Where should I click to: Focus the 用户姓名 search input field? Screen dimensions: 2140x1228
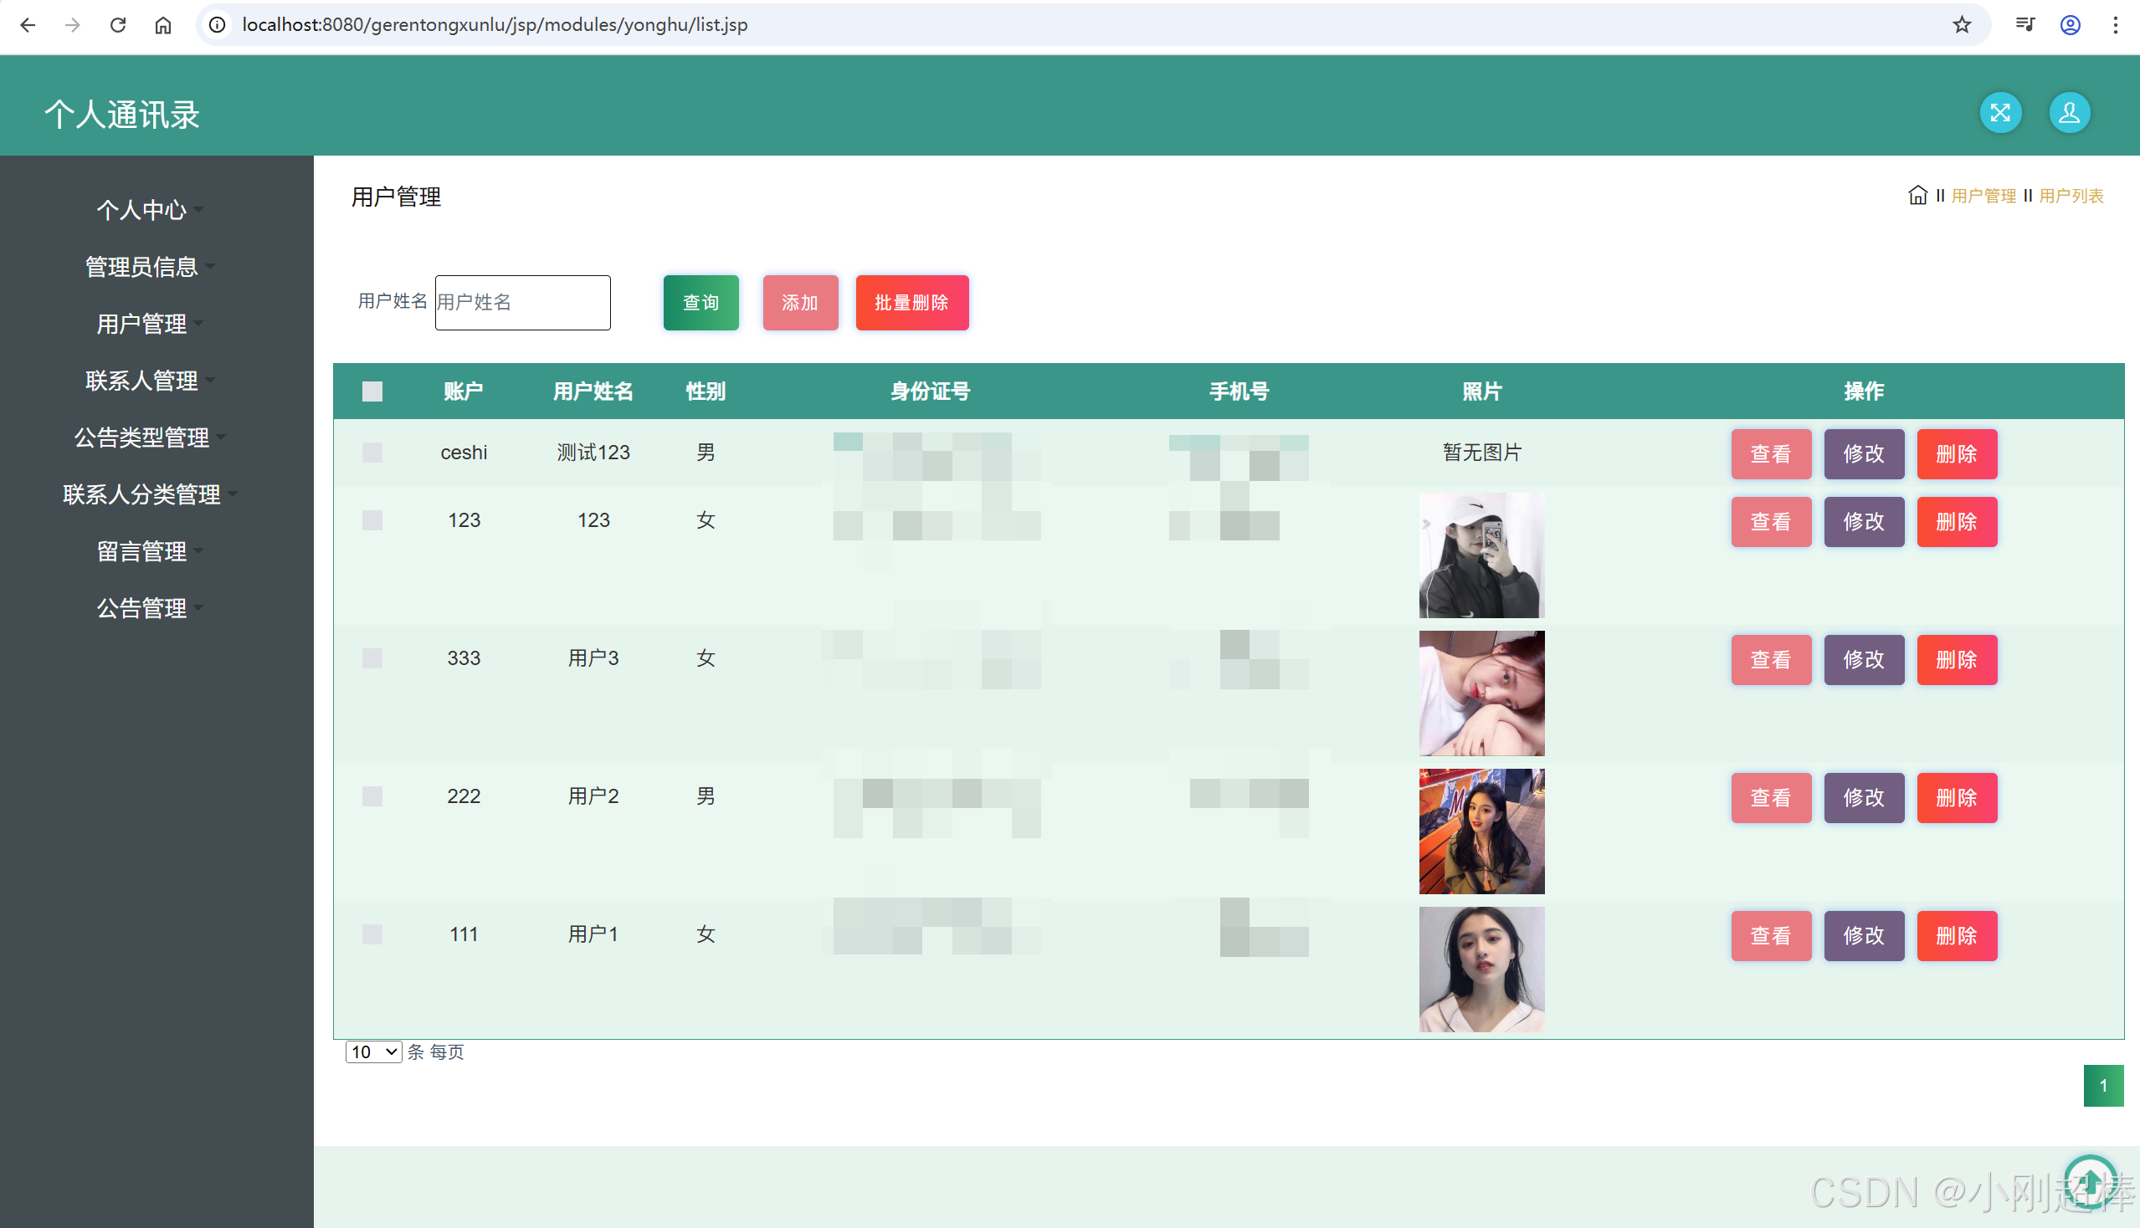click(522, 303)
